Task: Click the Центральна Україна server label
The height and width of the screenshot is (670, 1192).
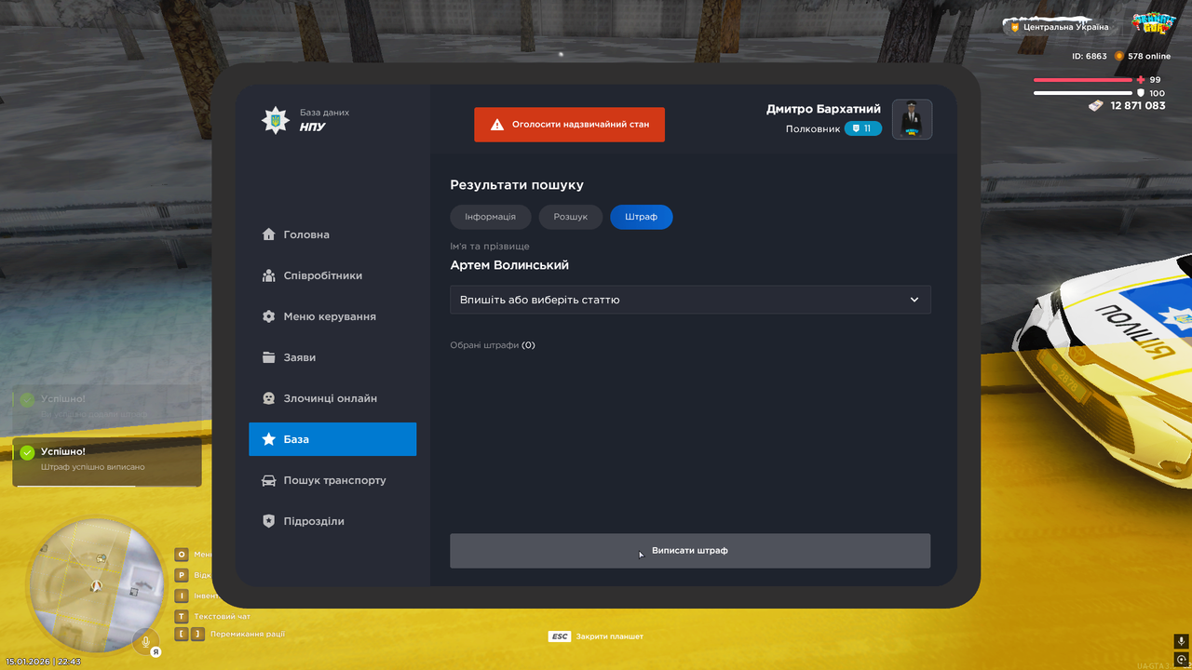Action: [1066, 27]
